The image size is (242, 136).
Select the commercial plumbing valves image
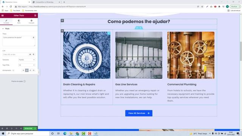pyautogui.click(x=191, y=55)
